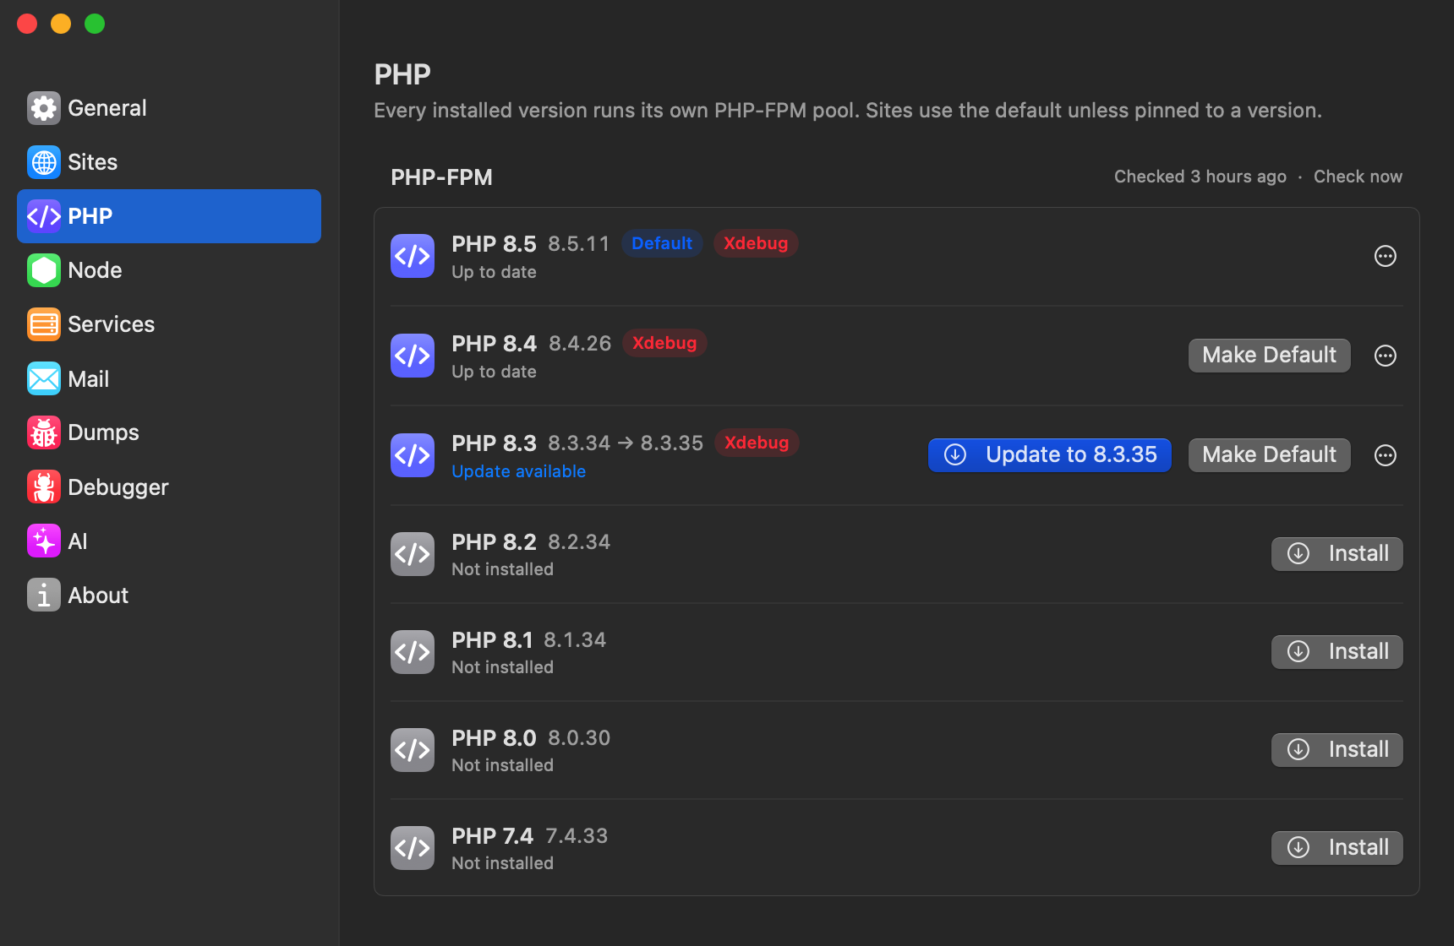Open the Debugger icon in sidebar
This screenshot has width=1454, height=946.
click(44, 487)
